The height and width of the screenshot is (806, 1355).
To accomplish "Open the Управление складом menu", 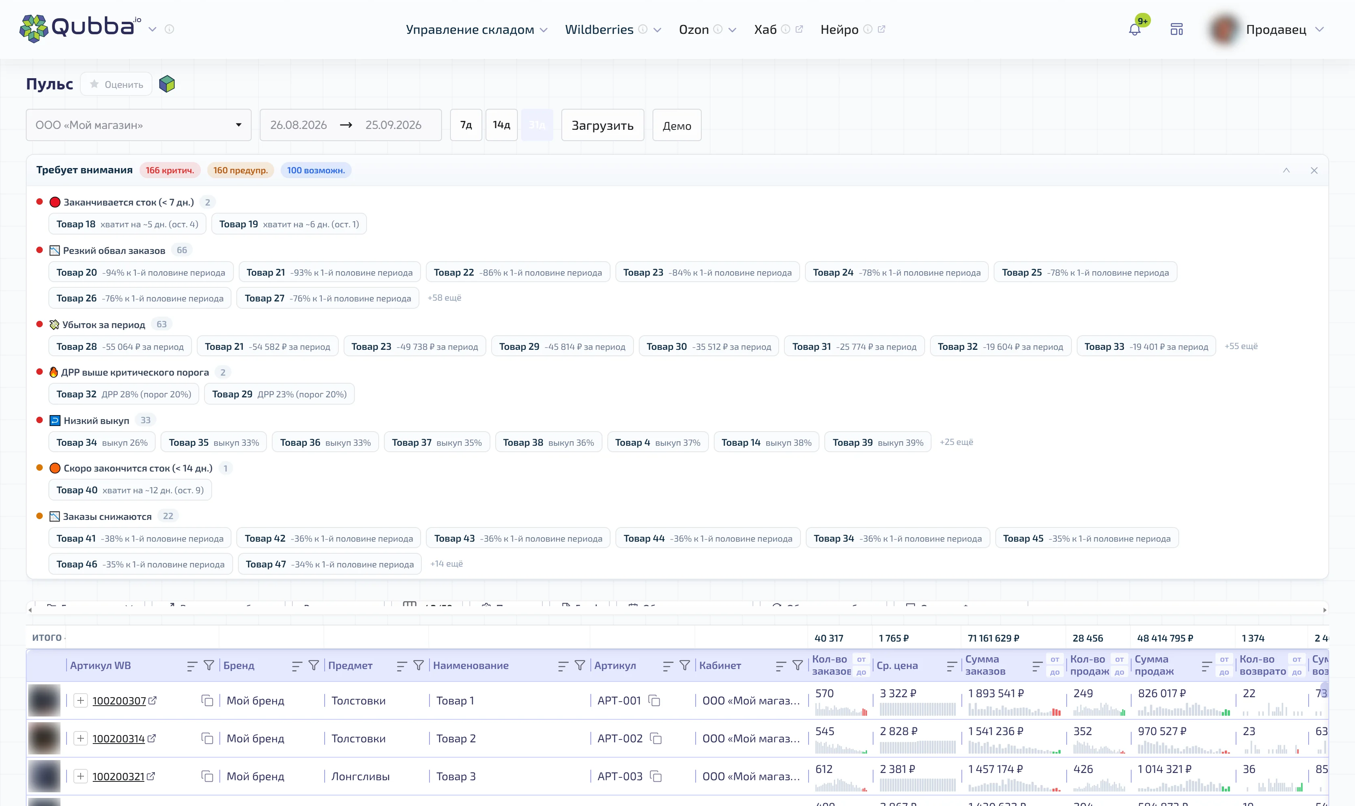I will click(476, 29).
